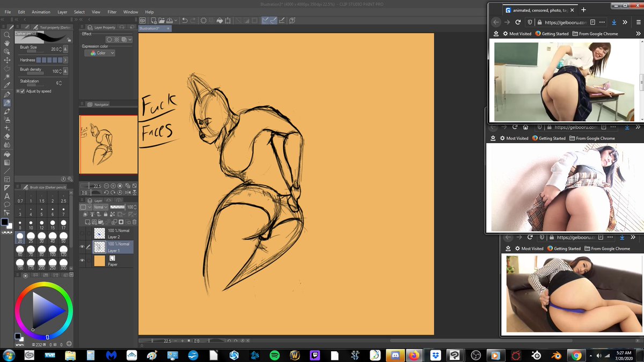Toggle Snap to Special Ruler in command bar
The image size is (644, 362).
pyautogui.click(x=274, y=20)
